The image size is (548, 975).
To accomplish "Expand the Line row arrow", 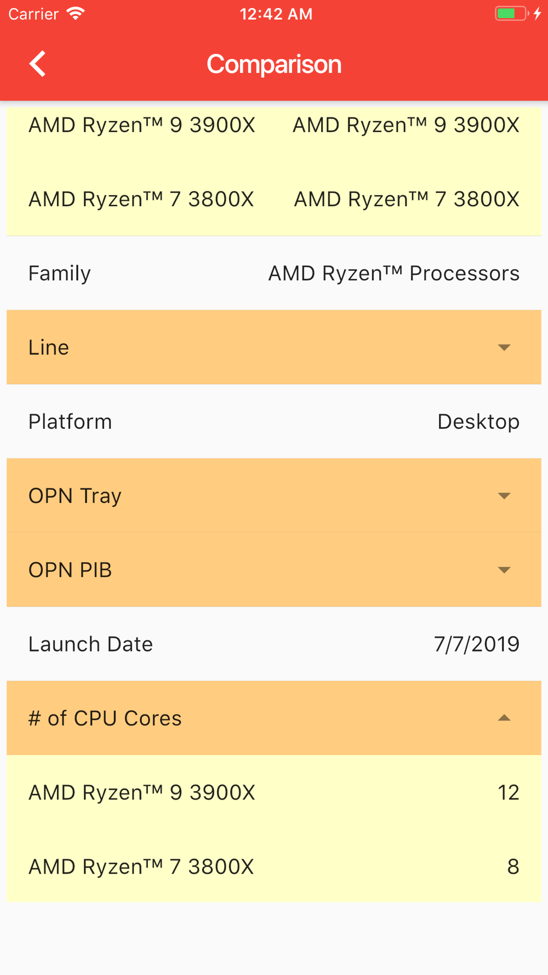I will pos(504,347).
